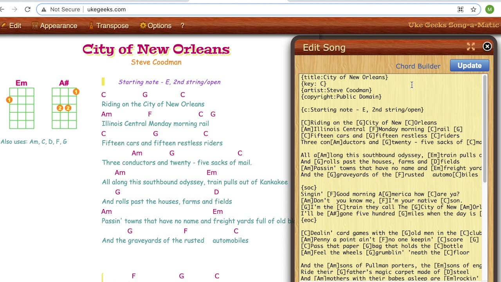Click the Starting note comment line
This screenshot has width=501, height=282.
(x=169, y=82)
